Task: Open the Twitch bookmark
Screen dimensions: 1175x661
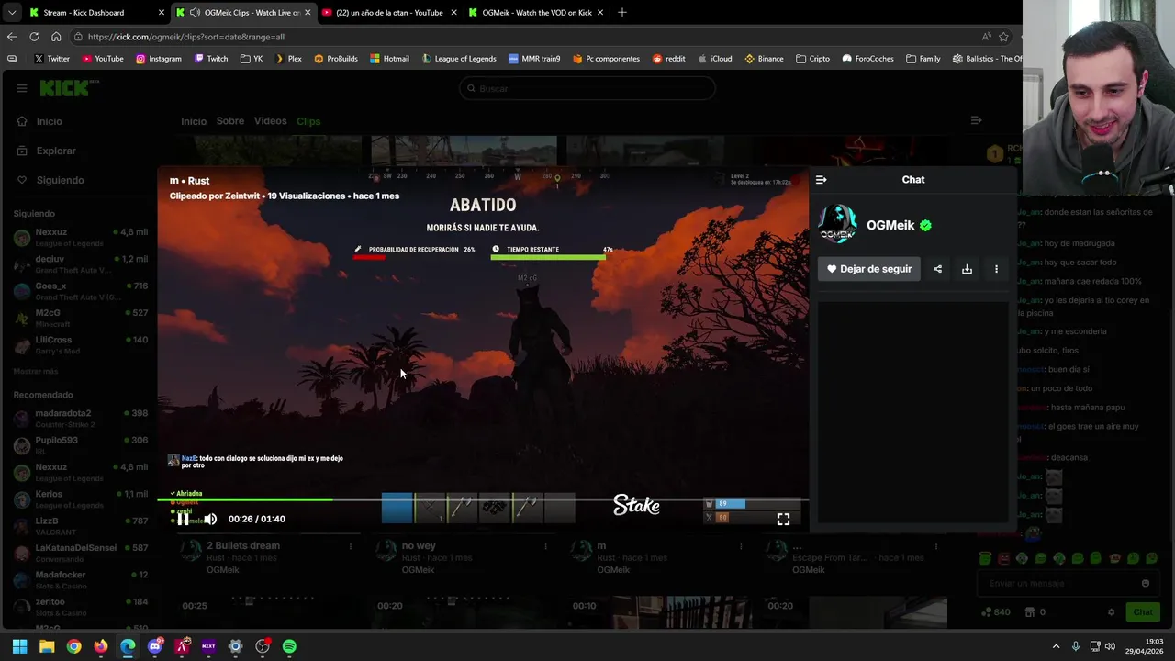Action: coord(210,58)
